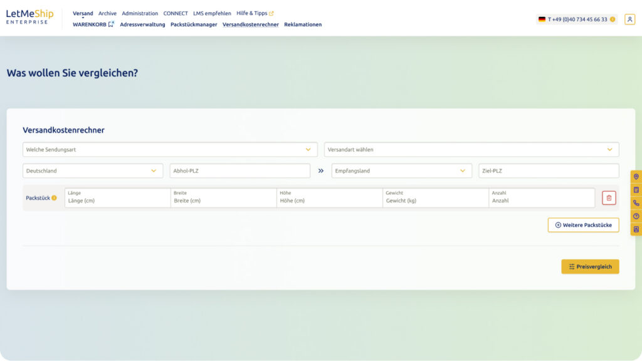Open the Administration menu
Viewport: 642px width, 361px height.
140,13
